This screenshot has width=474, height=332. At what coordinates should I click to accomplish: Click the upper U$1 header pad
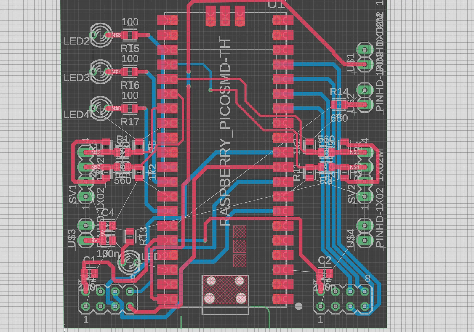point(365,49)
